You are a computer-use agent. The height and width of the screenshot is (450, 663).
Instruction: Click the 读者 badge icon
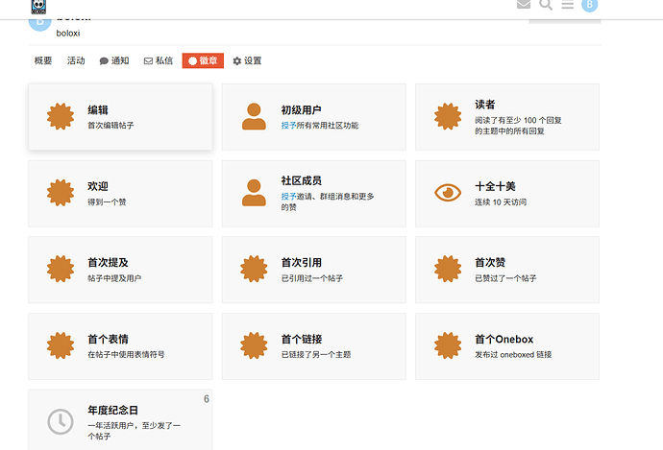click(x=448, y=116)
